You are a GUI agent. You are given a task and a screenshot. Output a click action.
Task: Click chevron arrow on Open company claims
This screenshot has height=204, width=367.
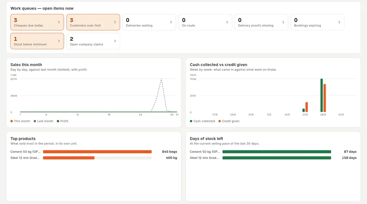(115, 41)
